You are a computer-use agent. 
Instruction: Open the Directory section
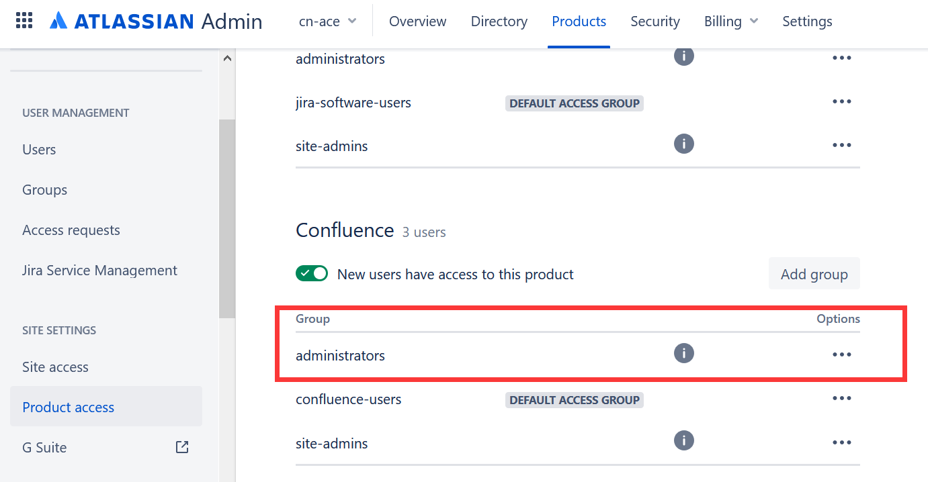pyautogui.click(x=499, y=21)
